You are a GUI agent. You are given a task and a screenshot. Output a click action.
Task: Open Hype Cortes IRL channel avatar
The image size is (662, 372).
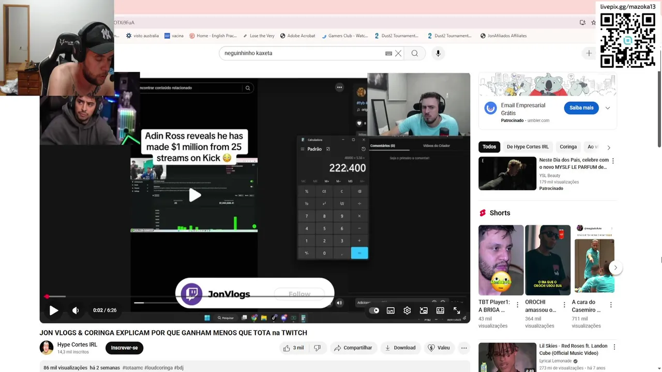pos(47,348)
